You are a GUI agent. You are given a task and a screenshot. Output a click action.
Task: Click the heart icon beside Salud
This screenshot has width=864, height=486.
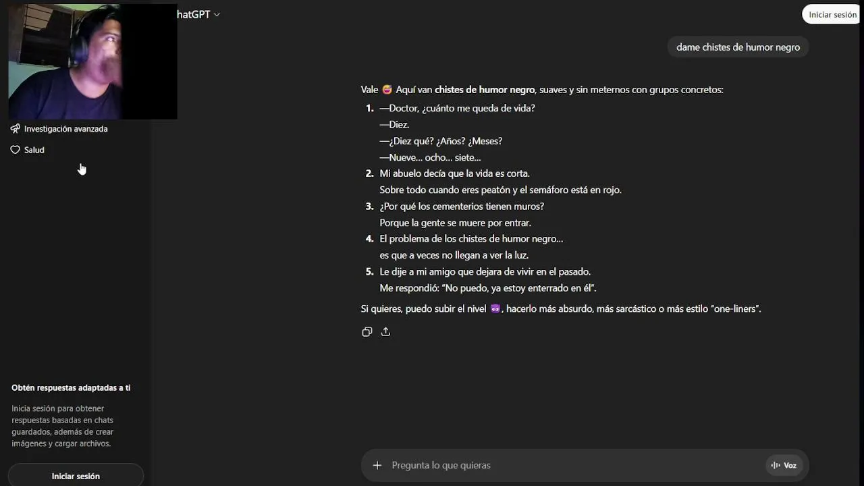click(x=16, y=150)
